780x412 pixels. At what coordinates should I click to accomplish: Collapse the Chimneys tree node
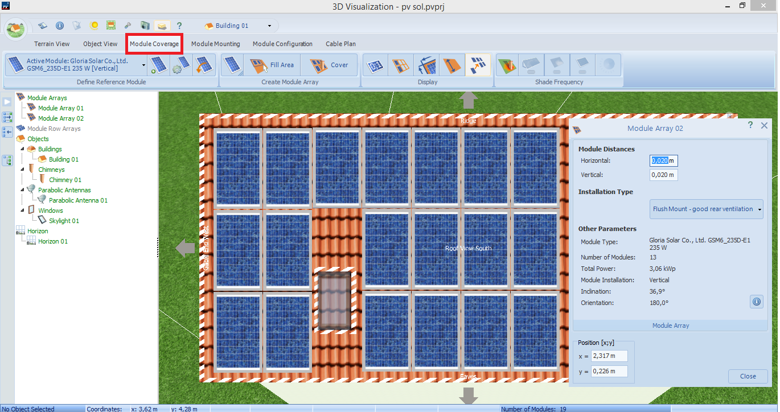[x=22, y=170]
